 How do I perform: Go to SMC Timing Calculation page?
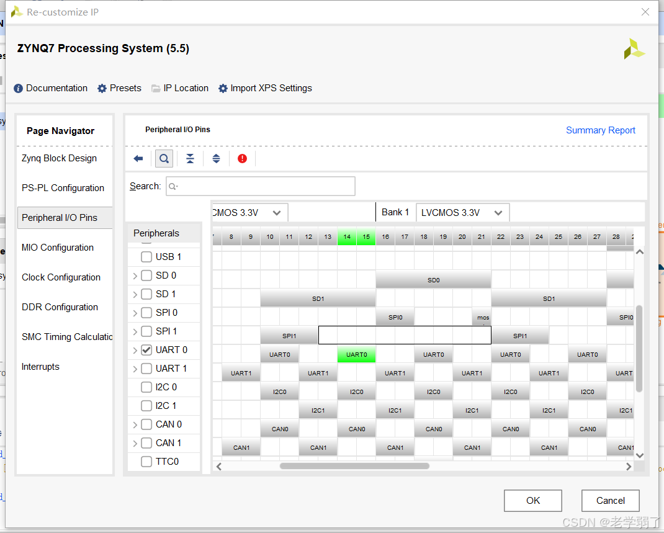tap(67, 337)
